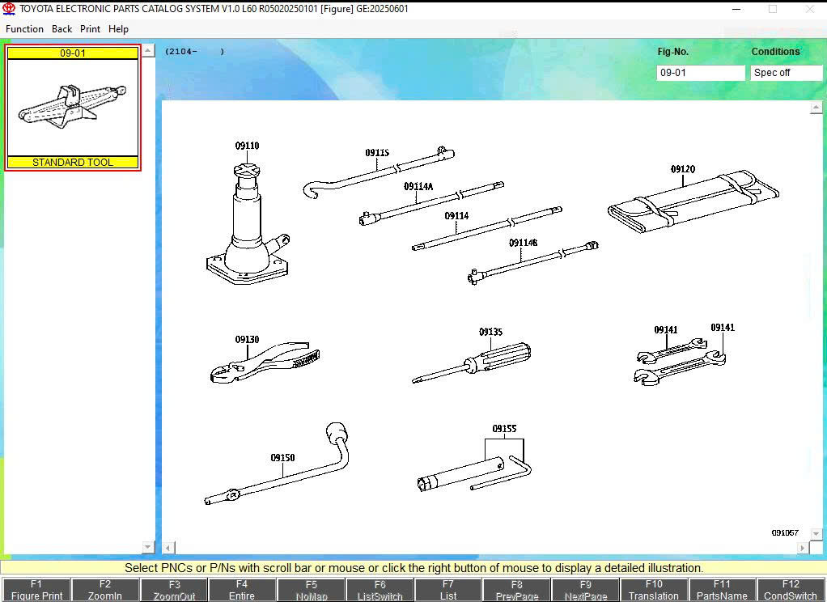Click illustration vertical scroll down arrow
This screenshot has height=602, width=827.
click(x=816, y=534)
